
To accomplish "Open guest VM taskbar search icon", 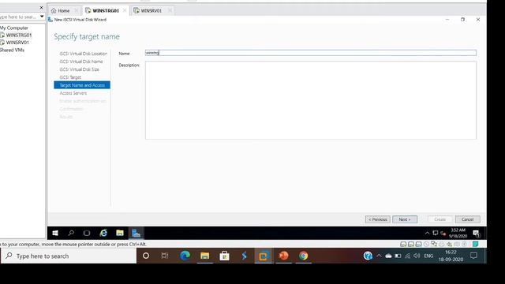I will click(71, 233).
